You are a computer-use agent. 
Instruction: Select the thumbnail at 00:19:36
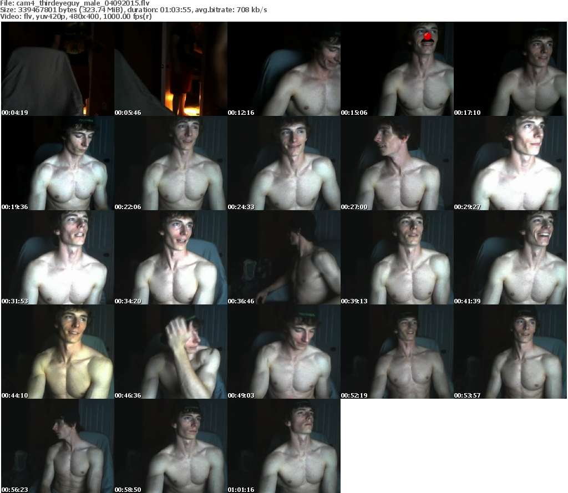[58, 163]
